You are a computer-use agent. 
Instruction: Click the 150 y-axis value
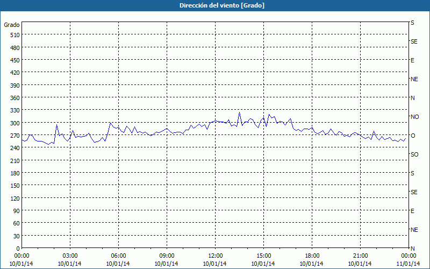[15, 186]
